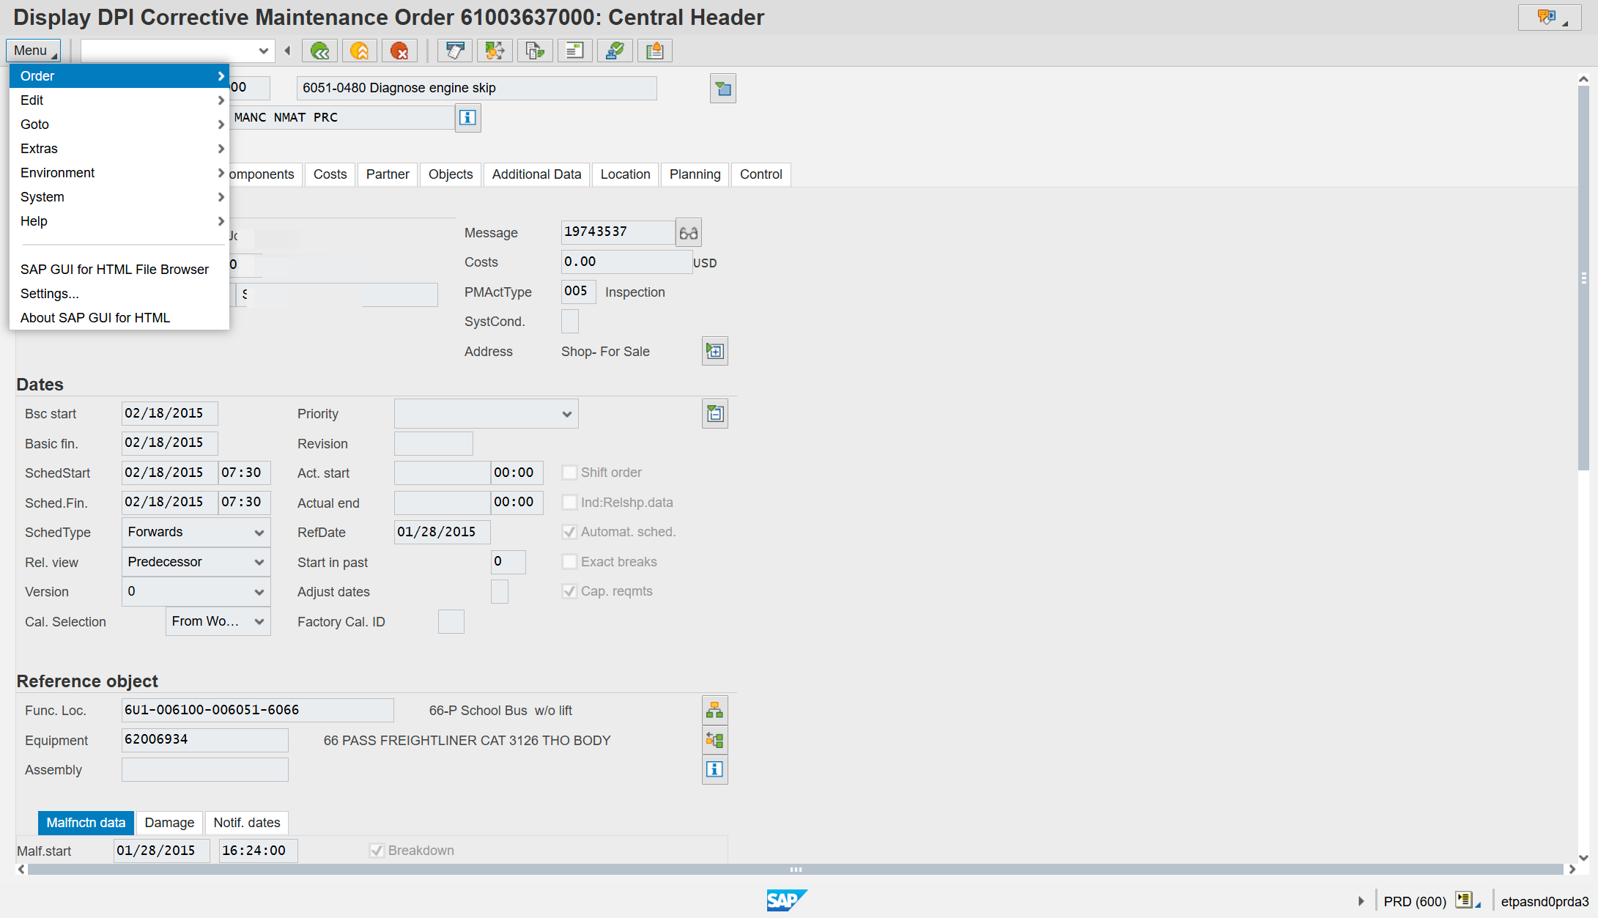Open About SAP GUI for HTML

(119, 318)
